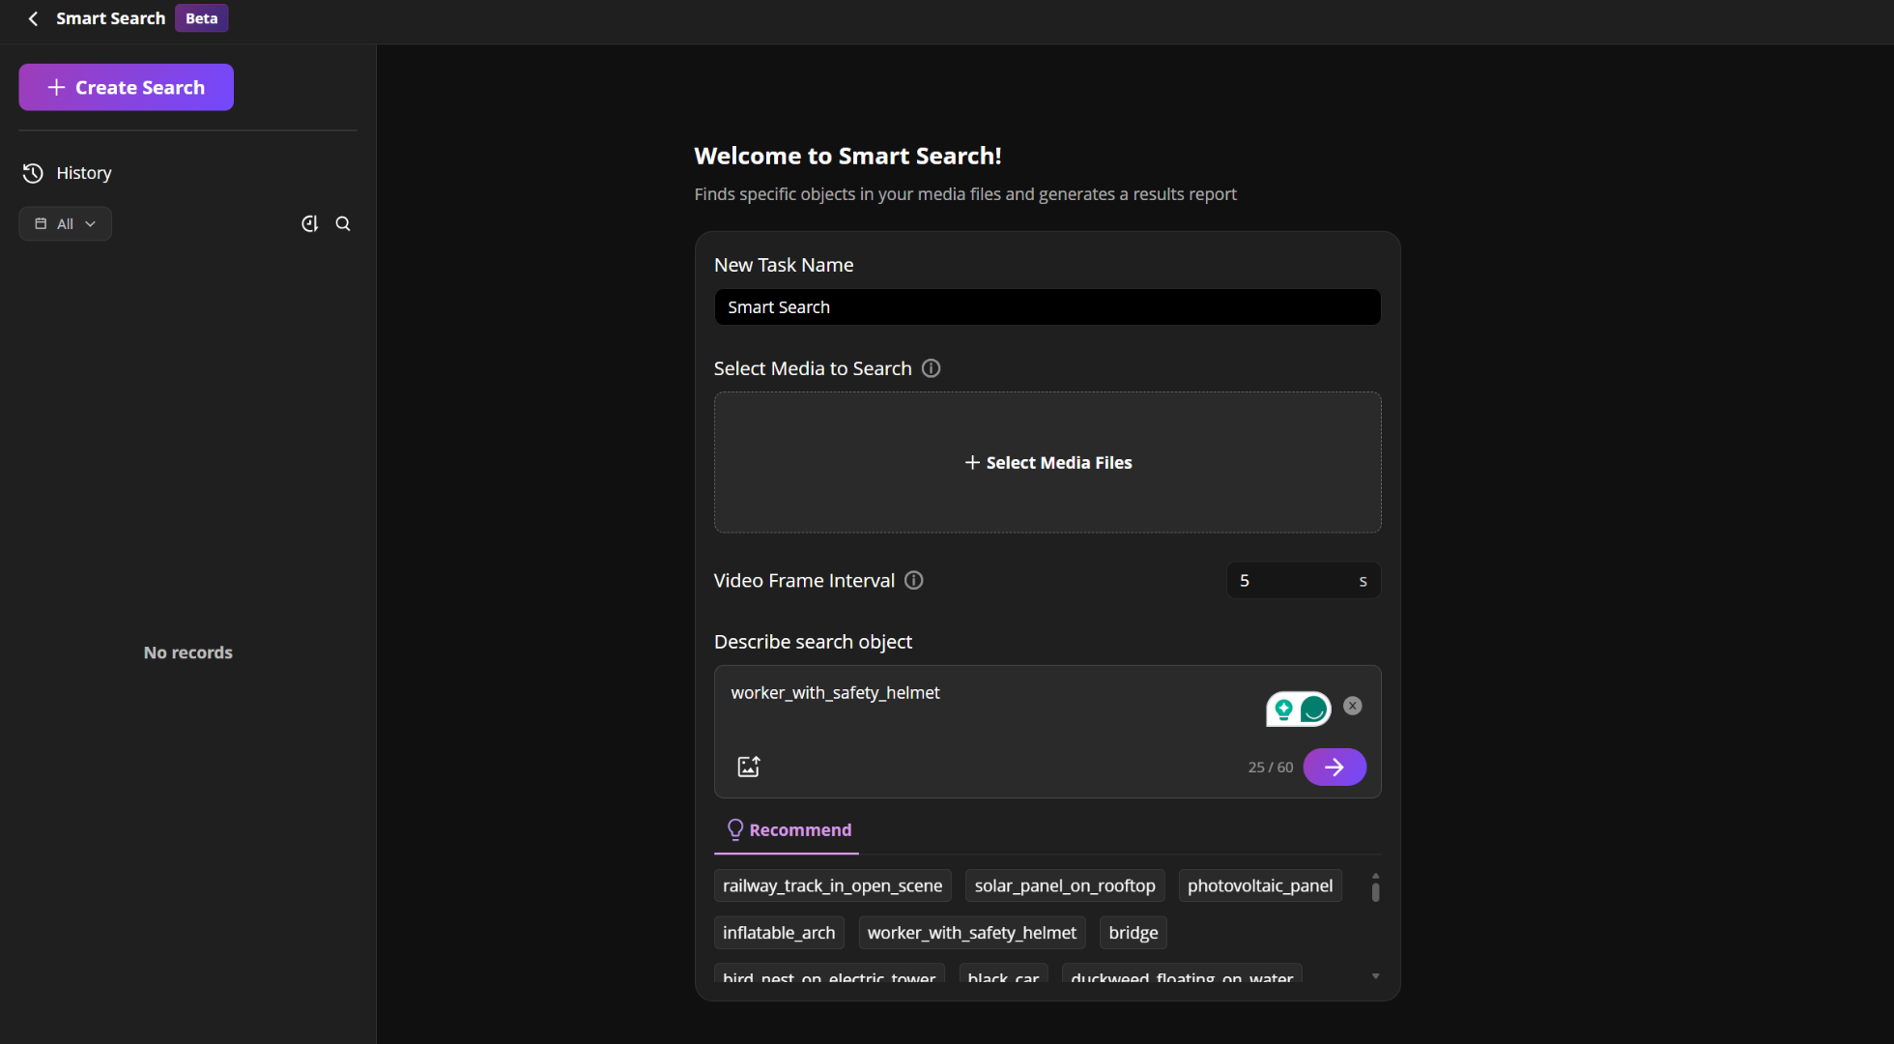Submit search with purple arrow button
Viewport: 1894px width, 1044px height.
coord(1334,767)
